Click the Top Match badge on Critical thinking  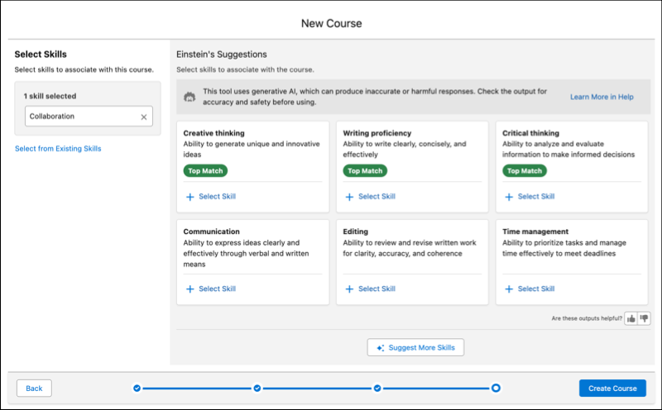[525, 171]
